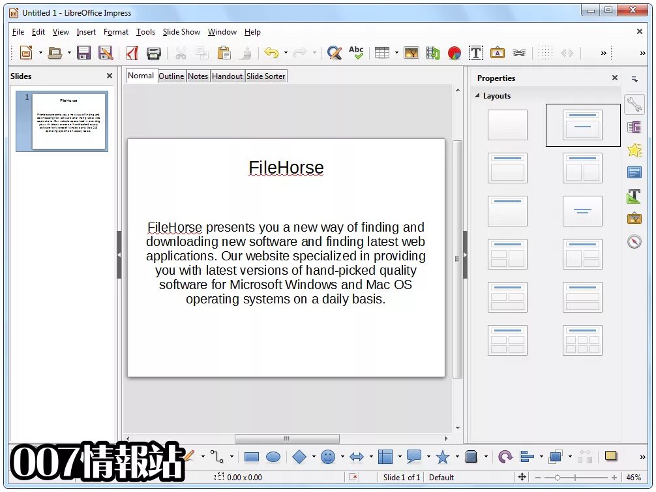
Task: Close the Properties sidebar deck
Action: pyautogui.click(x=614, y=78)
